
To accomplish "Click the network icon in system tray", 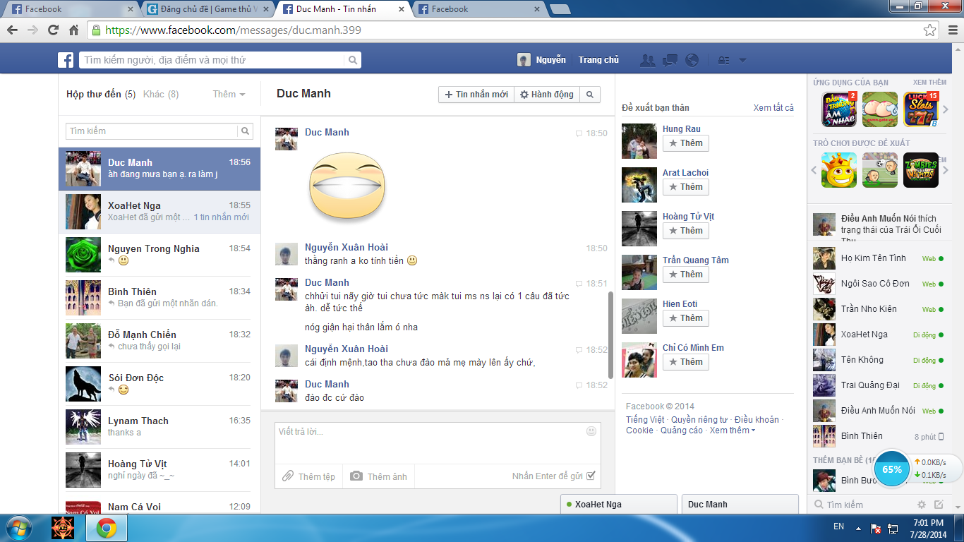I will pos(893,528).
